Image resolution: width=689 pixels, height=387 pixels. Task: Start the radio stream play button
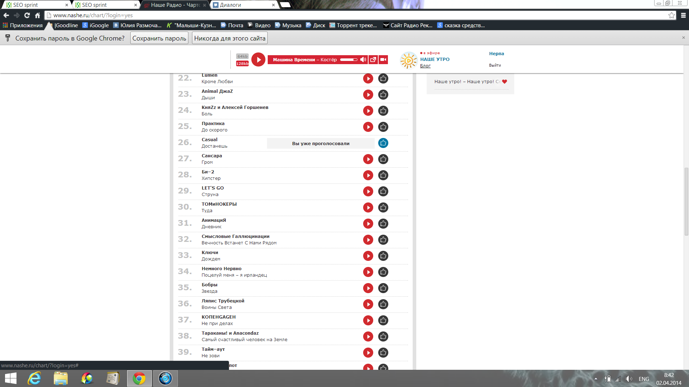click(x=258, y=59)
